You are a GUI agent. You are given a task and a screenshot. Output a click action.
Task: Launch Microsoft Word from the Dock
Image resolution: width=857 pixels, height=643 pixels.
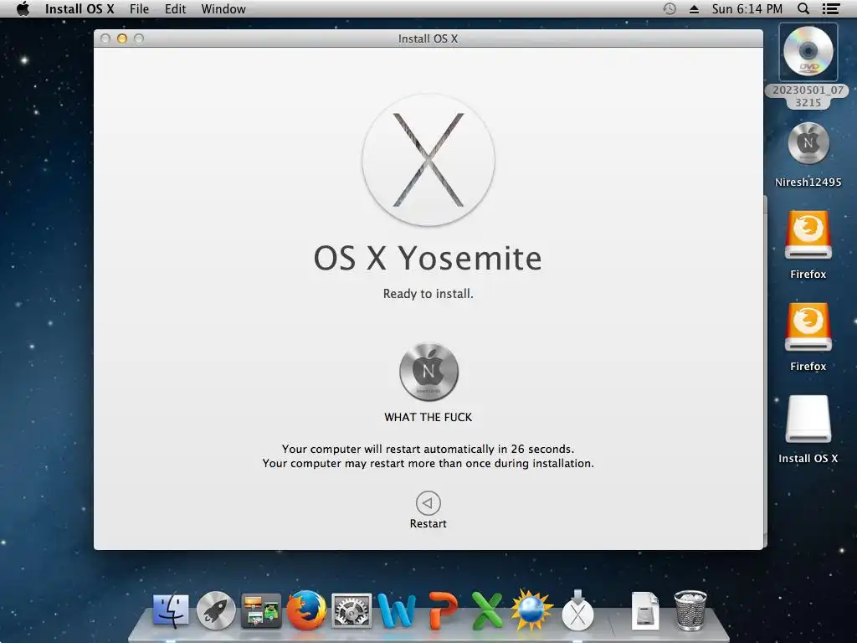coord(397,610)
